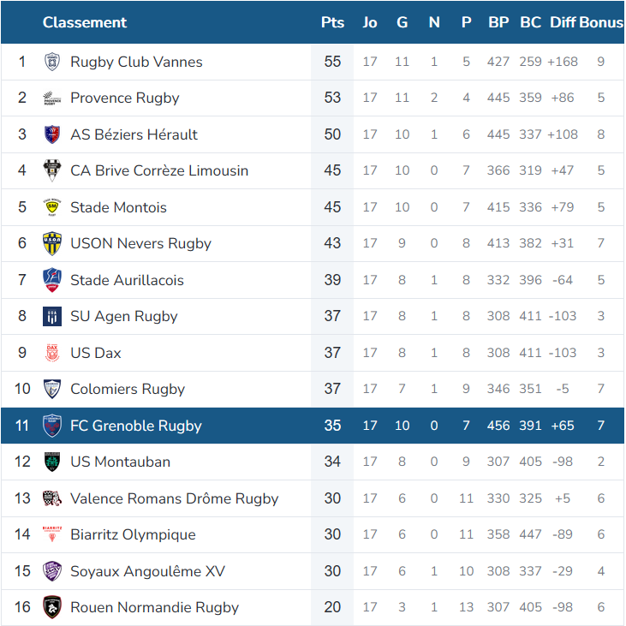Click the Bonus column header
626x626 pixels.
tap(601, 22)
